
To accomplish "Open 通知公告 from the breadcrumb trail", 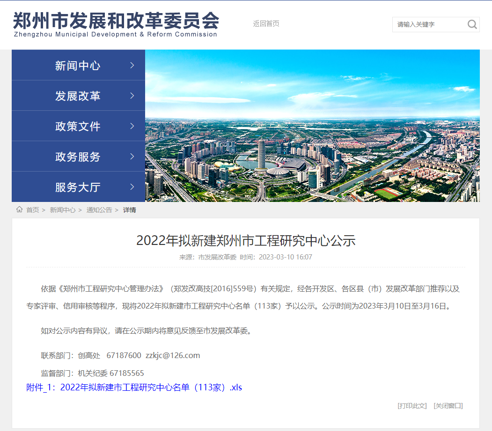I will (99, 210).
